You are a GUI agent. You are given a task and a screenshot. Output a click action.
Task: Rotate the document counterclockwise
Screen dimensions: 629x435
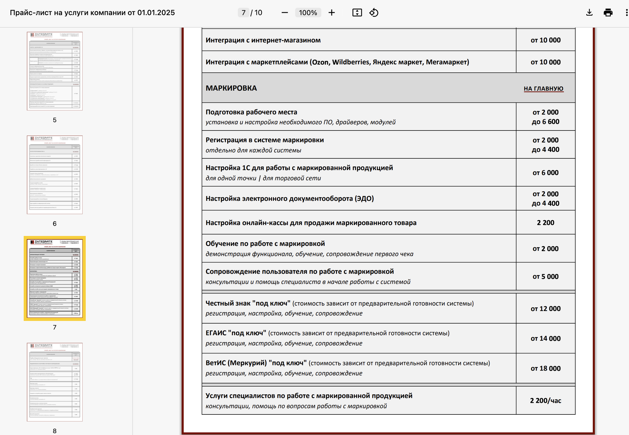[x=374, y=13]
